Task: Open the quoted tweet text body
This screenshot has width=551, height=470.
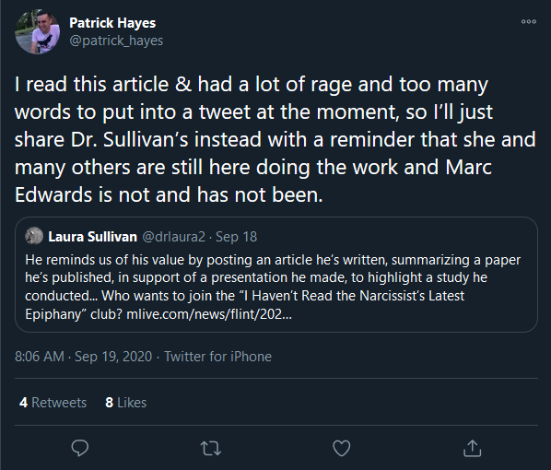Action: pyautogui.click(x=273, y=287)
